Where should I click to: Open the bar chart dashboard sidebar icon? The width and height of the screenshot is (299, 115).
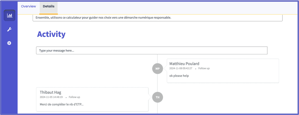click(9, 15)
